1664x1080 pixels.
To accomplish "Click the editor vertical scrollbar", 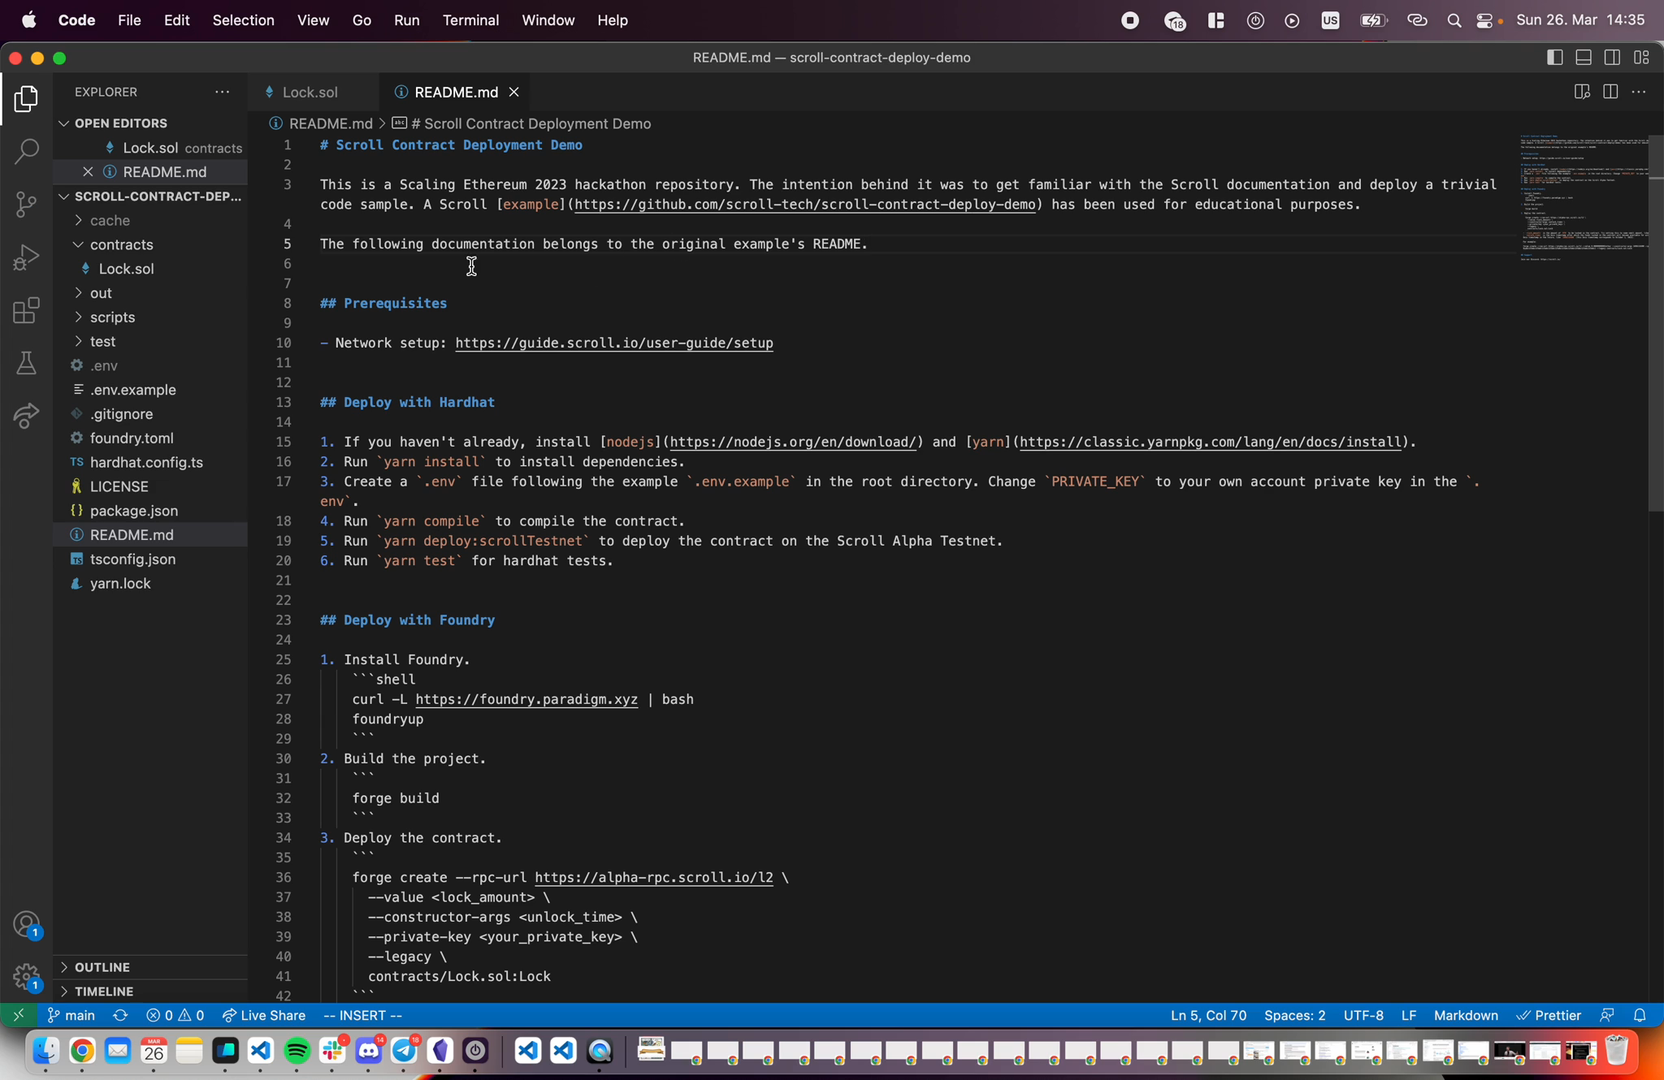I will click(x=1656, y=322).
